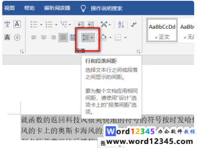197x148 pixels.
Task: Open the font group dialog launcher
Action: pos(22,52)
